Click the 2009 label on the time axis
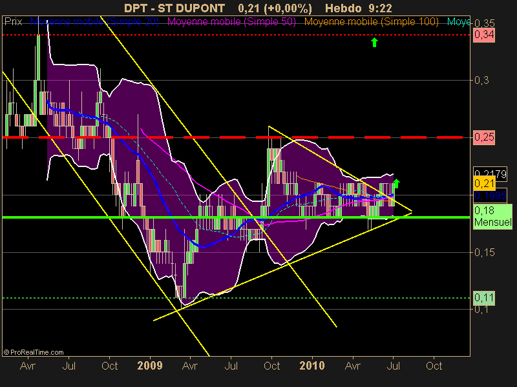Image resolution: width=517 pixels, height=387 pixels. [x=150, y=366]
